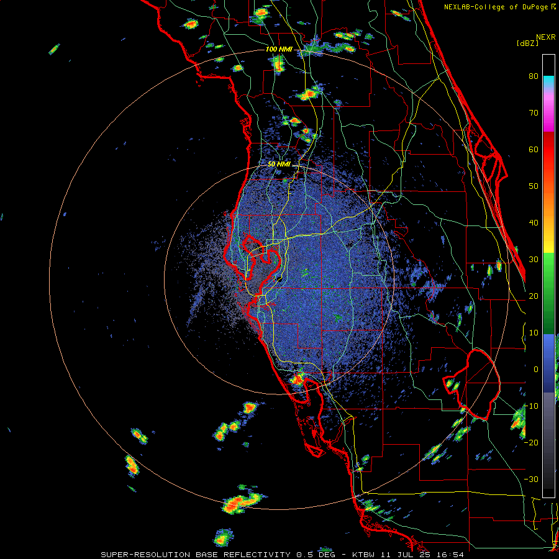Click the Super-Resolution Base Reflectivity caption

(x=282, y=555)
